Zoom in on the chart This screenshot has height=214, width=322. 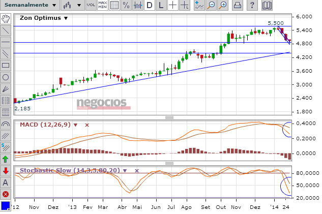[x=223, y=5]
